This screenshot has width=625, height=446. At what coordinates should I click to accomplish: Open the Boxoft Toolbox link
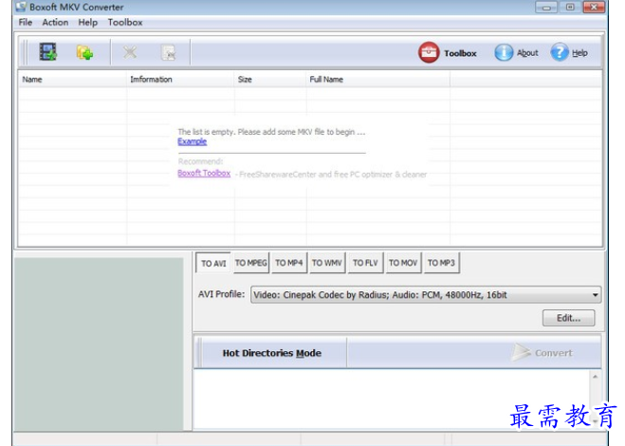[204, 173]
